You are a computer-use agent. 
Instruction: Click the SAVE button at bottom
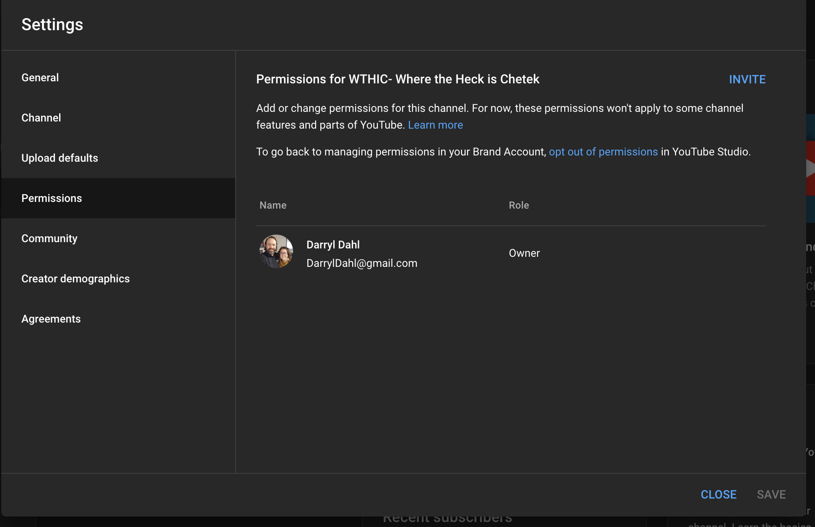(771, 494)
